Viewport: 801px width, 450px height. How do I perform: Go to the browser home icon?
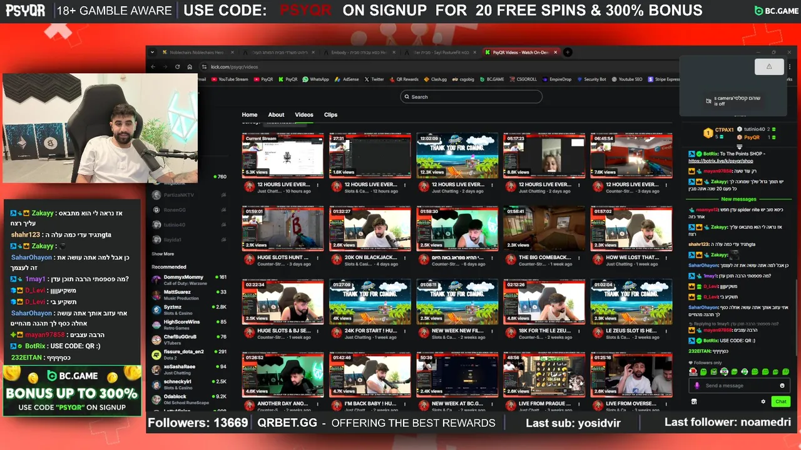tap(190, 67)
